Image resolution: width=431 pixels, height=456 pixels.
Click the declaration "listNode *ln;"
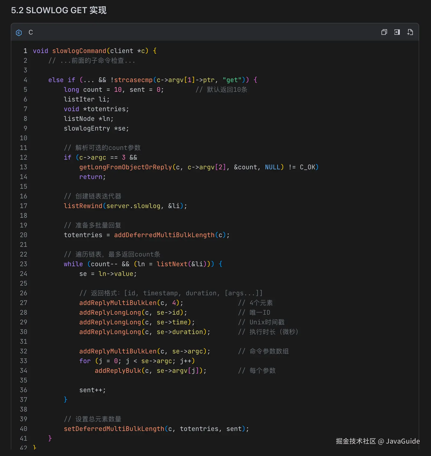tap(89, 119)
